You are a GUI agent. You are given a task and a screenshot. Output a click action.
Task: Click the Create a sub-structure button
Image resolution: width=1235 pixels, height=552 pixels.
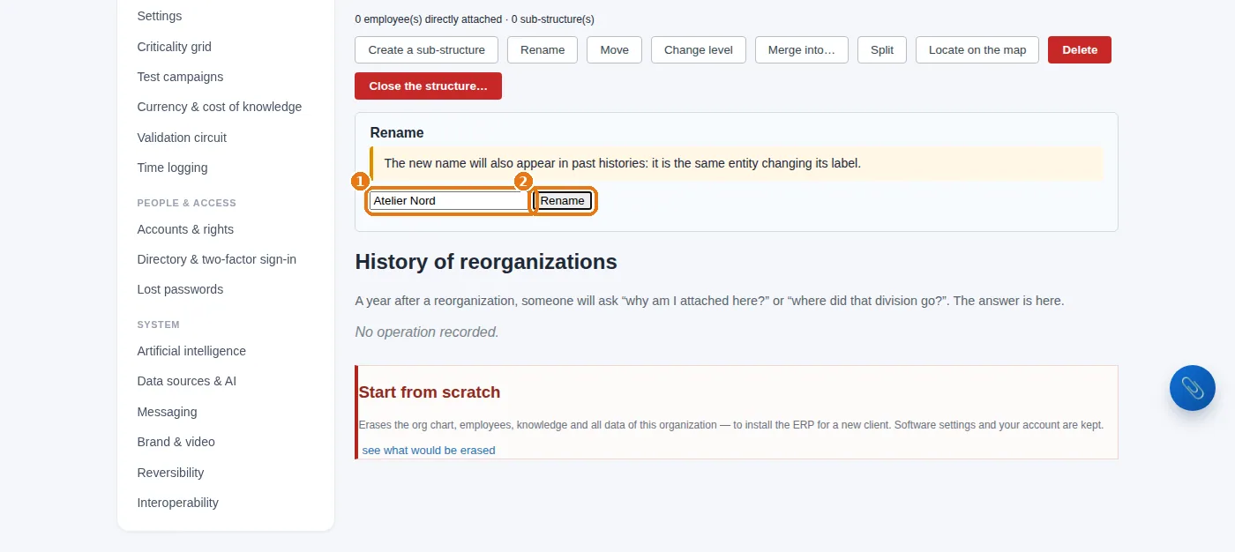point(426,49)
